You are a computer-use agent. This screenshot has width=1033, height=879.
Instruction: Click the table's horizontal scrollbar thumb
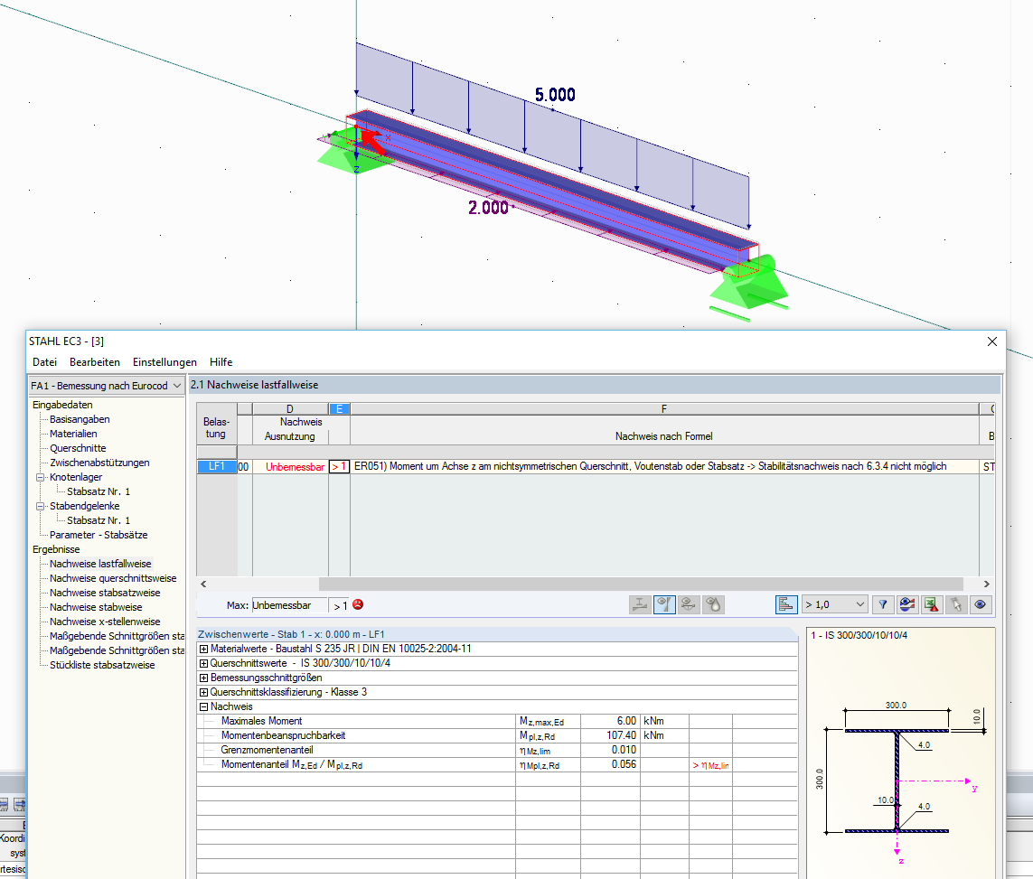click(x=641, y=584)
